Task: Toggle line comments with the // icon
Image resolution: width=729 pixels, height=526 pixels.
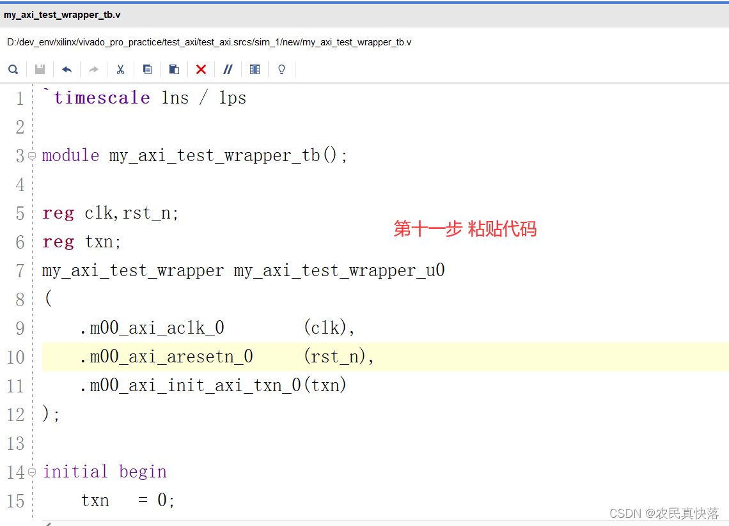Action: click(228, 70)
